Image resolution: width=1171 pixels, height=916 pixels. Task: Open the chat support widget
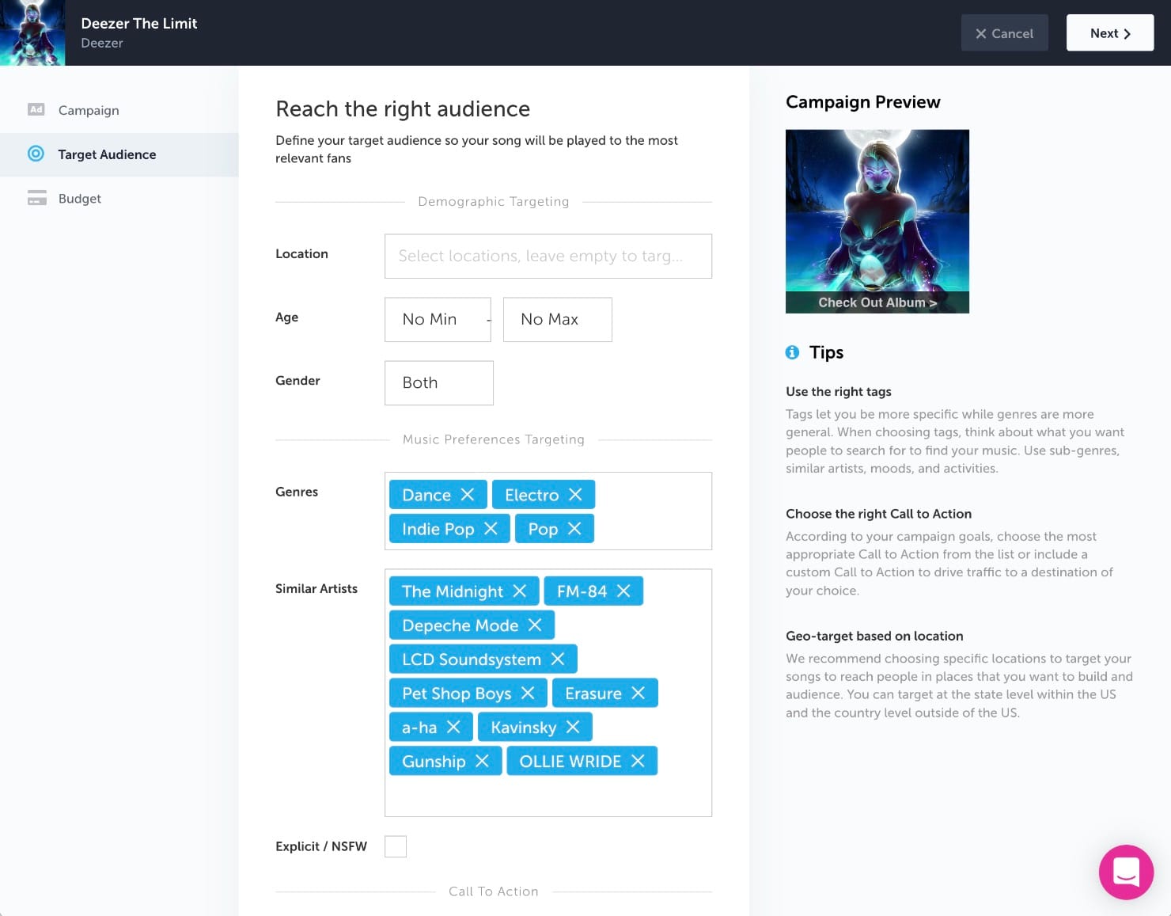click(1125, 872)
